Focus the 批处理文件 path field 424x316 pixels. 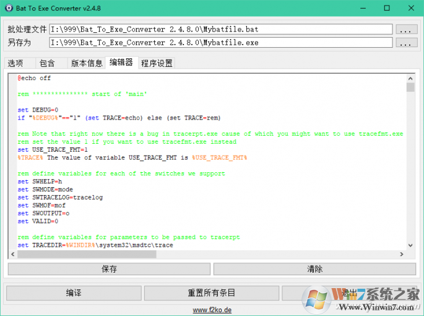click(x=220, y=29)
